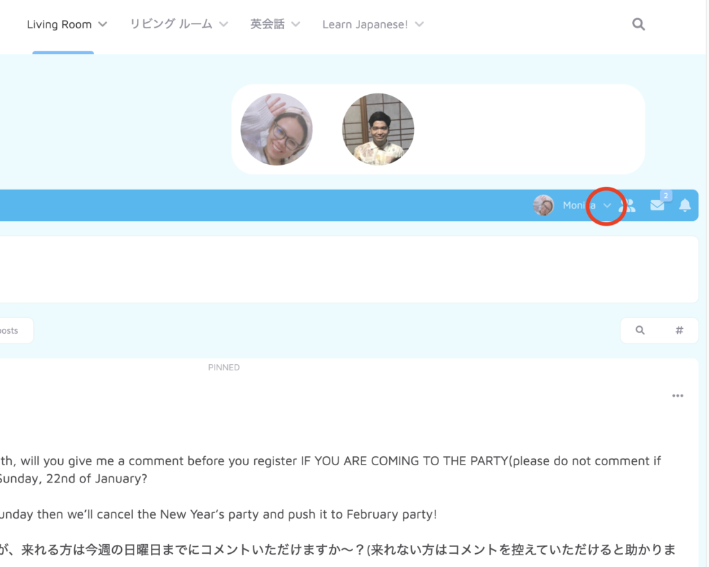Viewport: 709px width, 567px height.
Task: Search posts using the feed magnifier icon
Action: click(640, 330)
